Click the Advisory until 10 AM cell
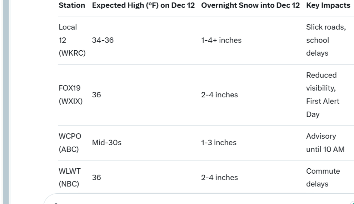354x204 pixels. [x=325, y=143]
